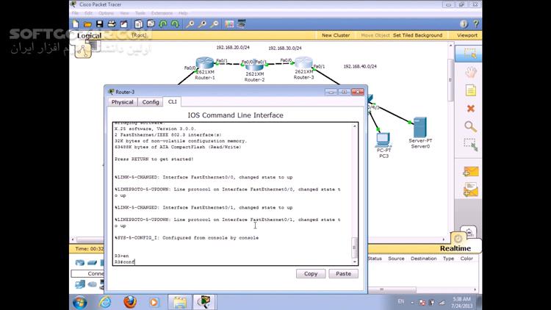Viewport: 551px width, 310px height.
Task: Open the Activity Wizard toolbar icon
Action: pyautogui.click(x=124, y=24)
